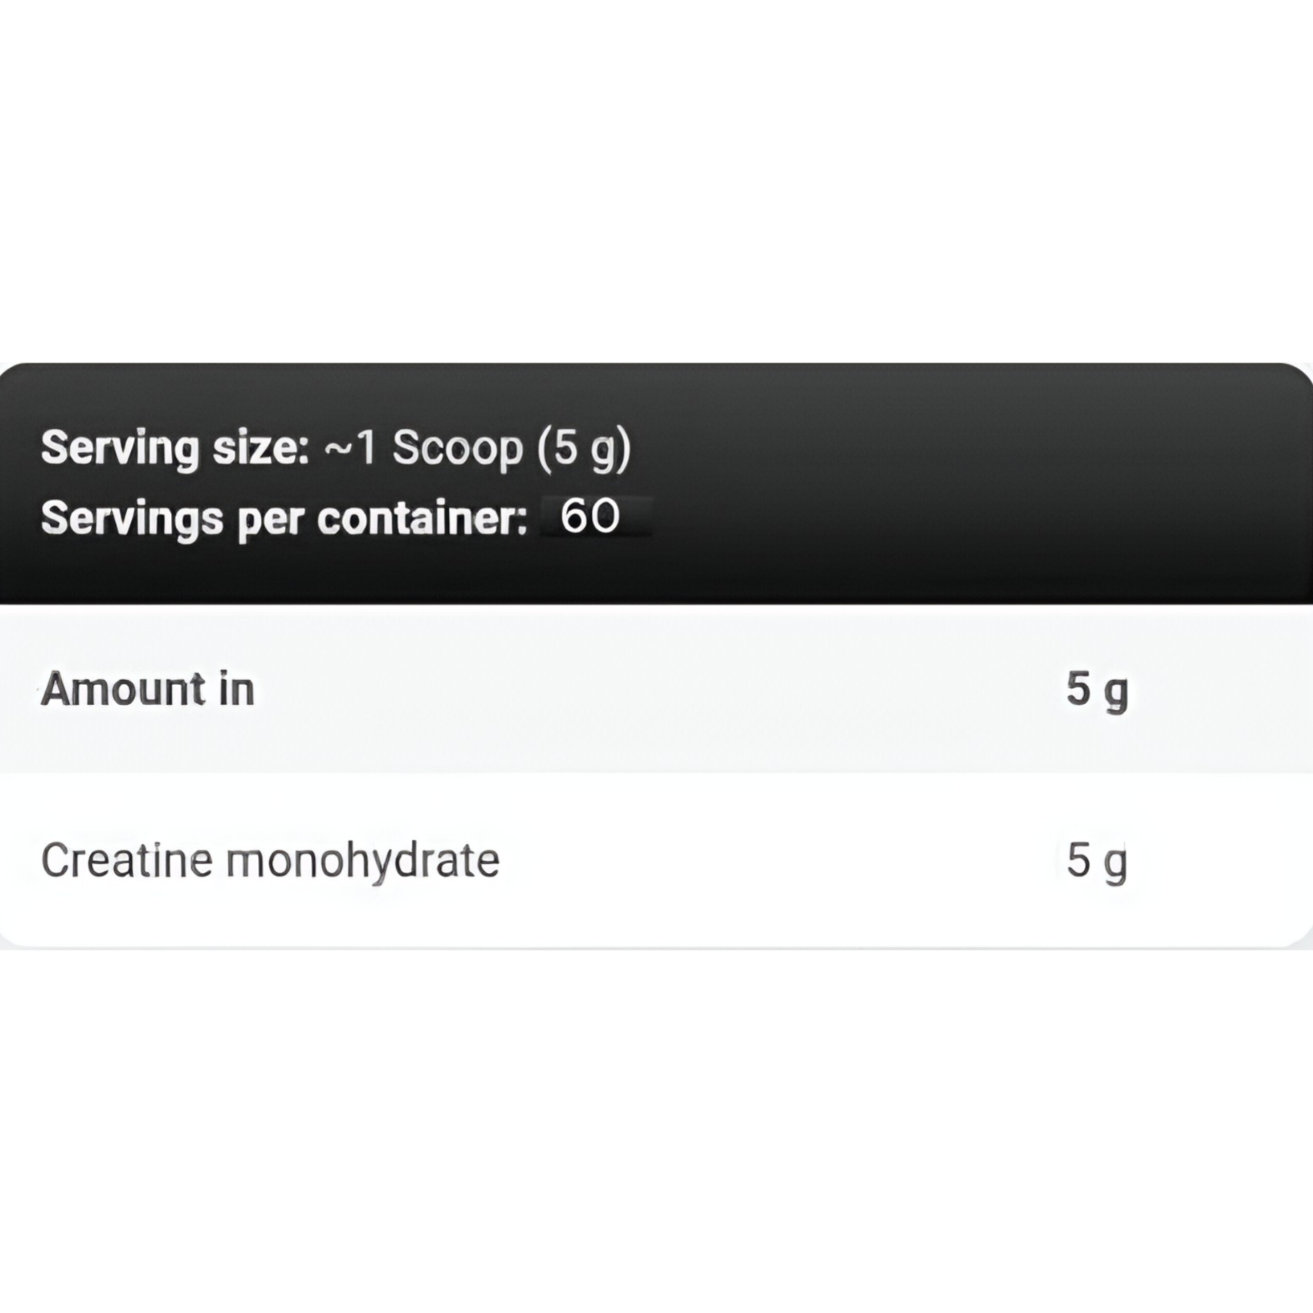Click the word "per" in the header
This screenshot has width=1313, height=1313.
[x=270, y=519]
